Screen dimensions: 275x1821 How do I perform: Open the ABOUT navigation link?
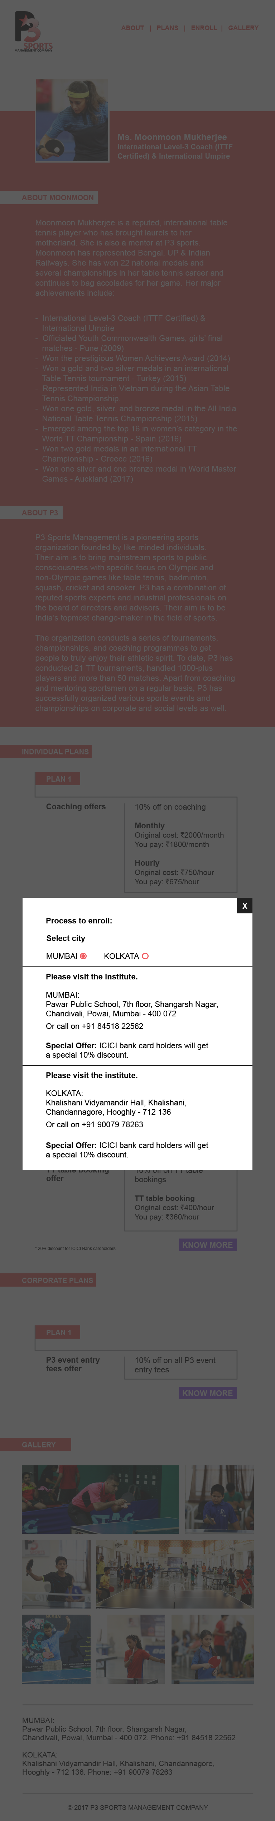[132, 28]
